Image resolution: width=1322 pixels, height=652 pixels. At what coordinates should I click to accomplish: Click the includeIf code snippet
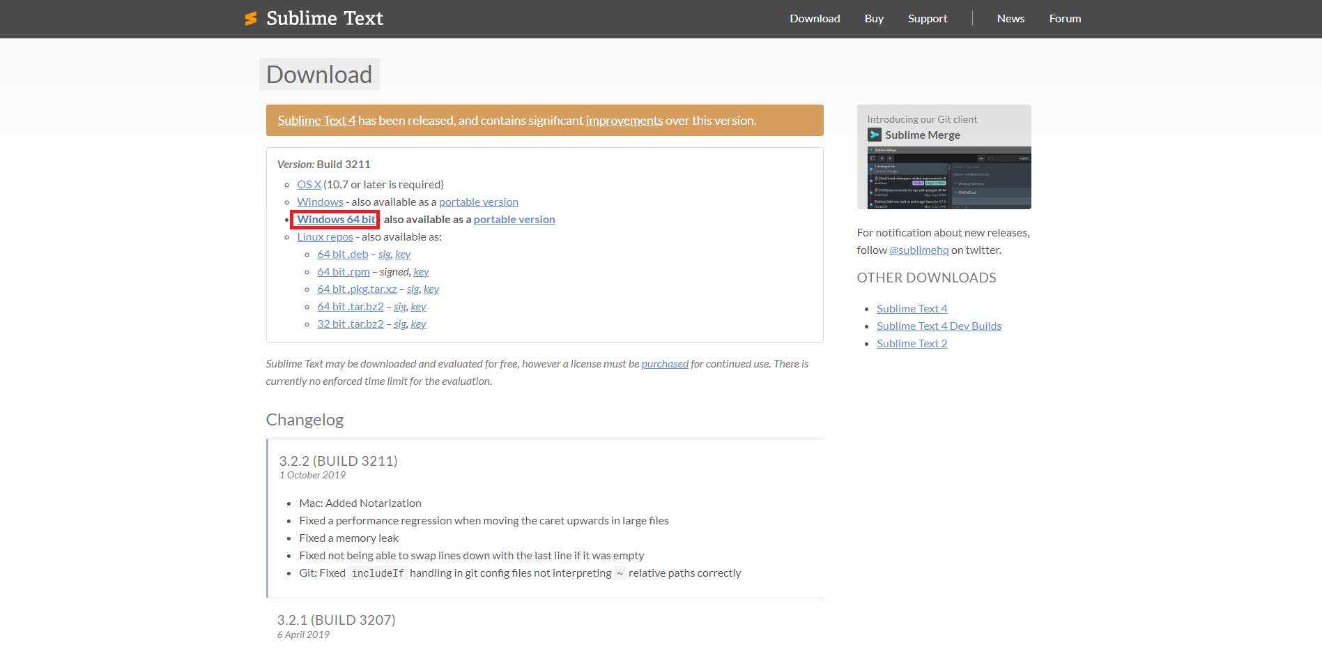[x=377, y=573]
